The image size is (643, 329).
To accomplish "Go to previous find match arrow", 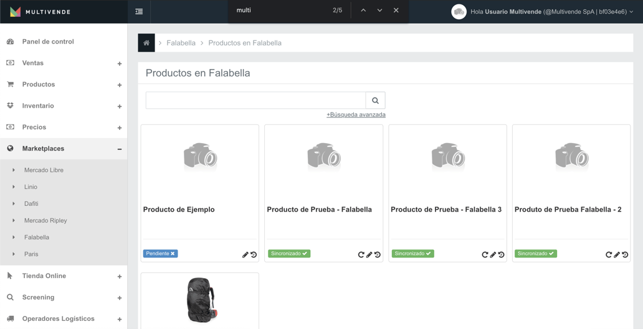I will tap(363, 11).
